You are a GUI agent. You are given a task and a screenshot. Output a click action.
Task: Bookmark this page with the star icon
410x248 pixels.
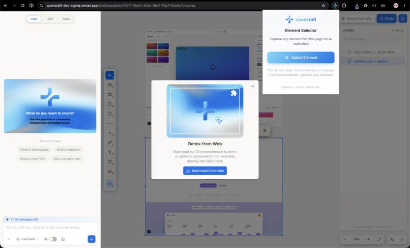point(324,6)
